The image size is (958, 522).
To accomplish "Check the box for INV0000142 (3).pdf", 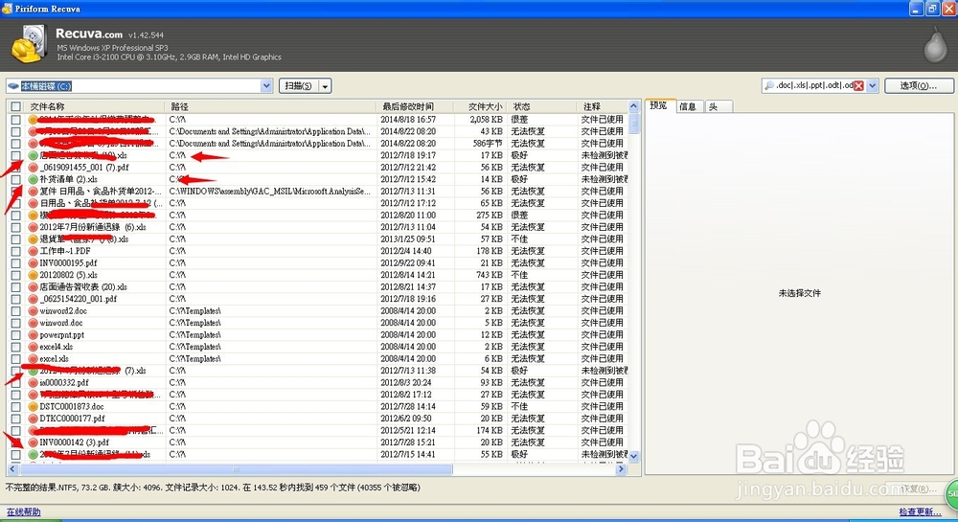I will pyautogui.click(x=16, y=443).
